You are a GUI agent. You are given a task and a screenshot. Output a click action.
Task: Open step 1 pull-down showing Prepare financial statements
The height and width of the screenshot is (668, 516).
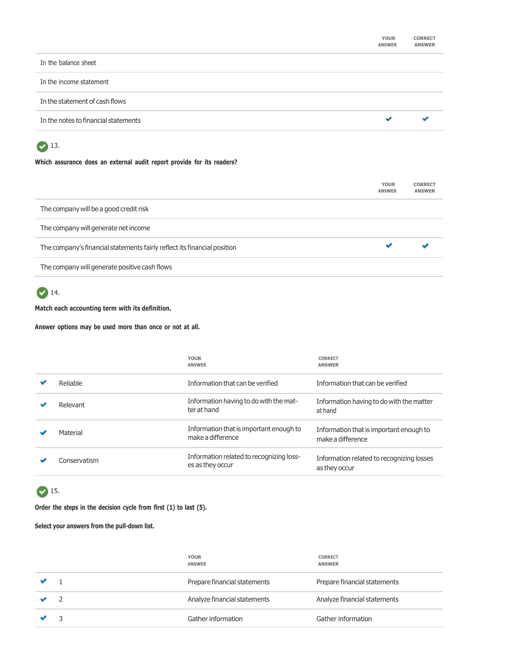pos(229,582)
